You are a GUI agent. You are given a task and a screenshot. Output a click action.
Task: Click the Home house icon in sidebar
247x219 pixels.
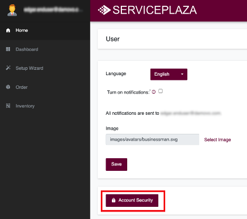[x=8, y=30]
